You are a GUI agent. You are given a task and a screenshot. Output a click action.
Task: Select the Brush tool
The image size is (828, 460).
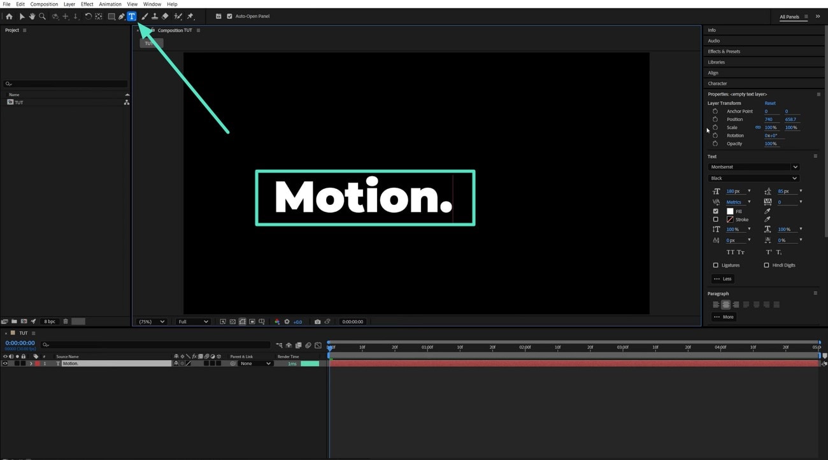145,17
